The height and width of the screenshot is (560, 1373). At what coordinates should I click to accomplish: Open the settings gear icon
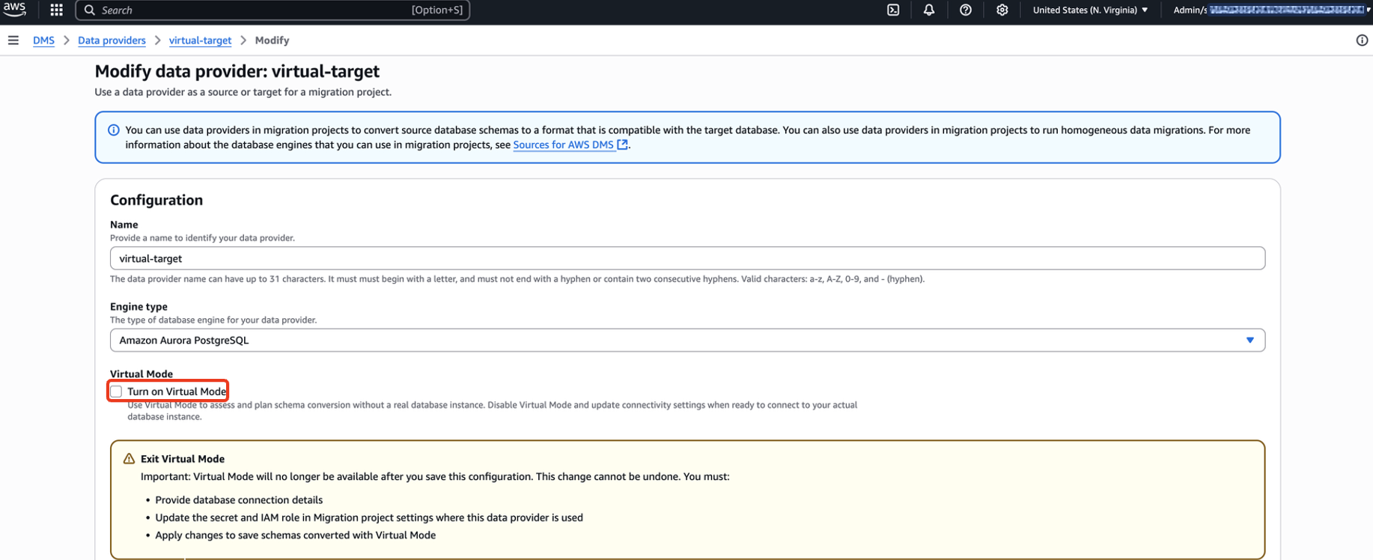[1002, 10]
